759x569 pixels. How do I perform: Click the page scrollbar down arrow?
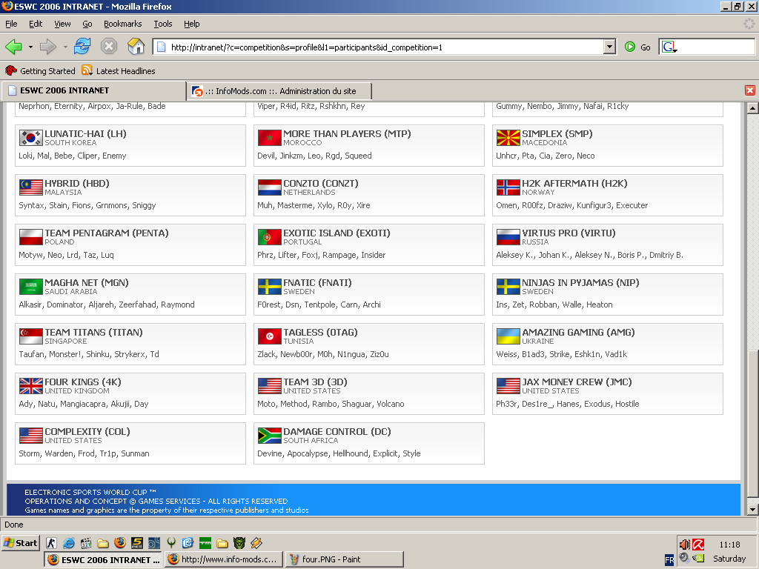click(752, 510)
